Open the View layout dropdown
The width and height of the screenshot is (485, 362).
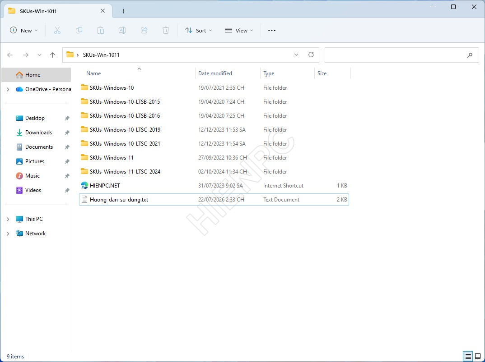pyautogui.click(x=239, y=30)
